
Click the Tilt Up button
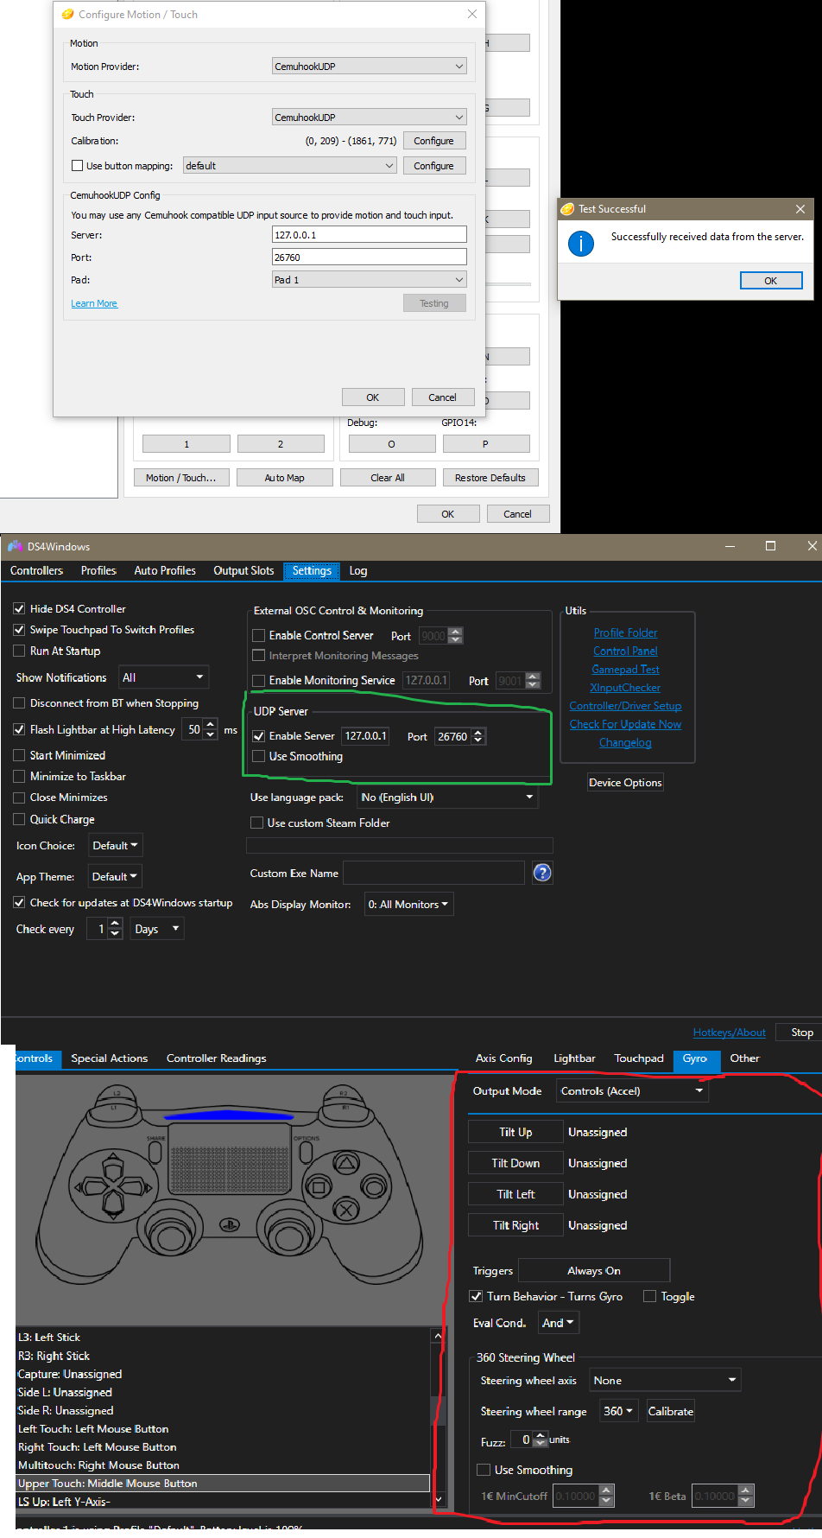[515, 1132]
